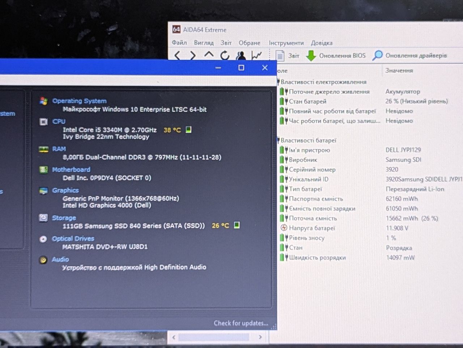Image resolution: width=463 pixels, height=348 pixels.
Task: Click the Windows logo Operating System icon
Action: coord(44,101)
